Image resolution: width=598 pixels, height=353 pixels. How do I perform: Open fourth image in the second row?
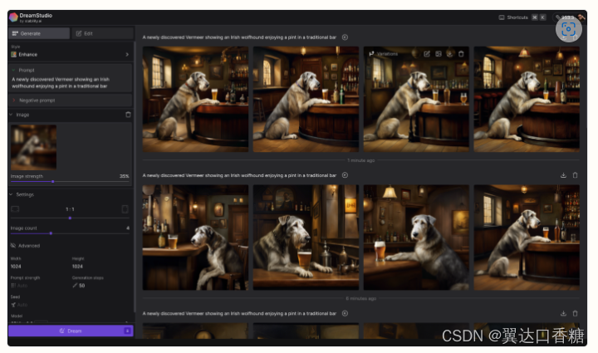527,238
